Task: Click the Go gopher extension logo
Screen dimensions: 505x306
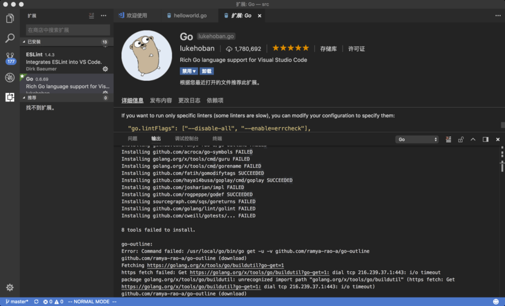Action: [x=146, y=55]
